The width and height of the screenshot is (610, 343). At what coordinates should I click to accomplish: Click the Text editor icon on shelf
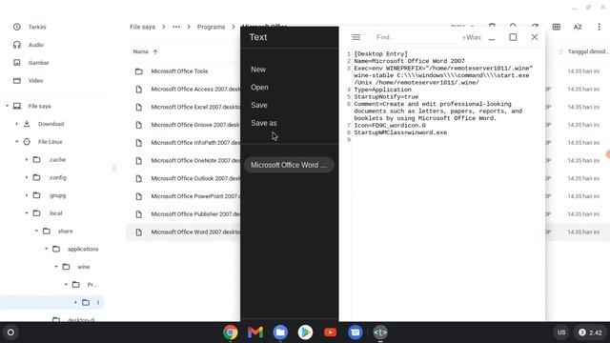click(380, 333)
